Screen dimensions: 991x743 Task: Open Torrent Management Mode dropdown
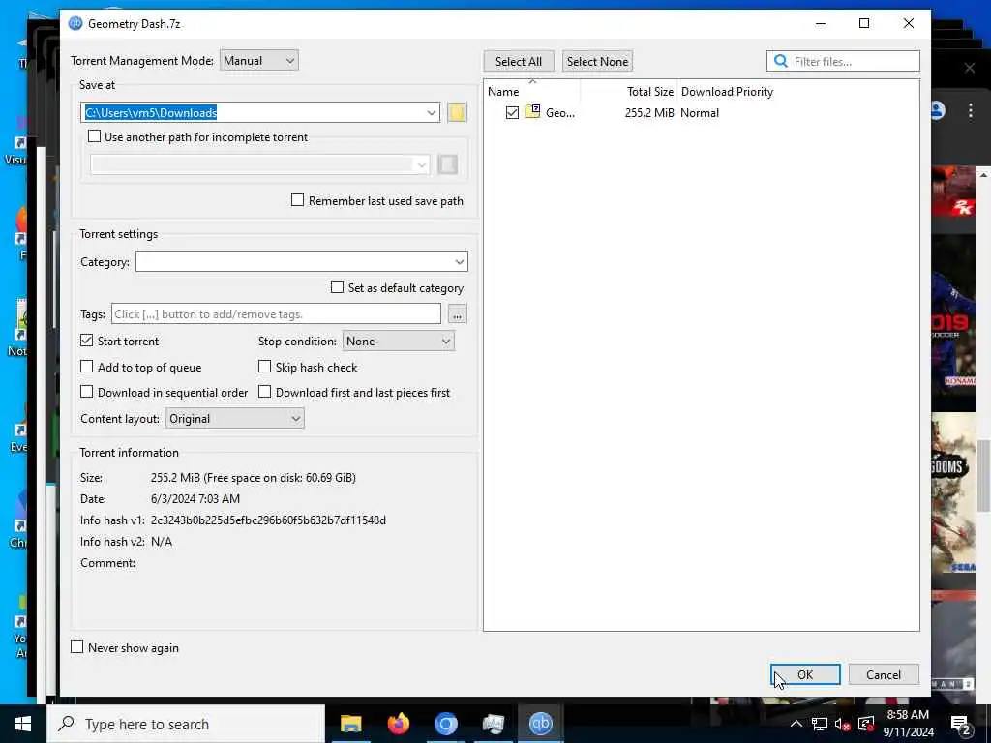(x=259, y=61)
